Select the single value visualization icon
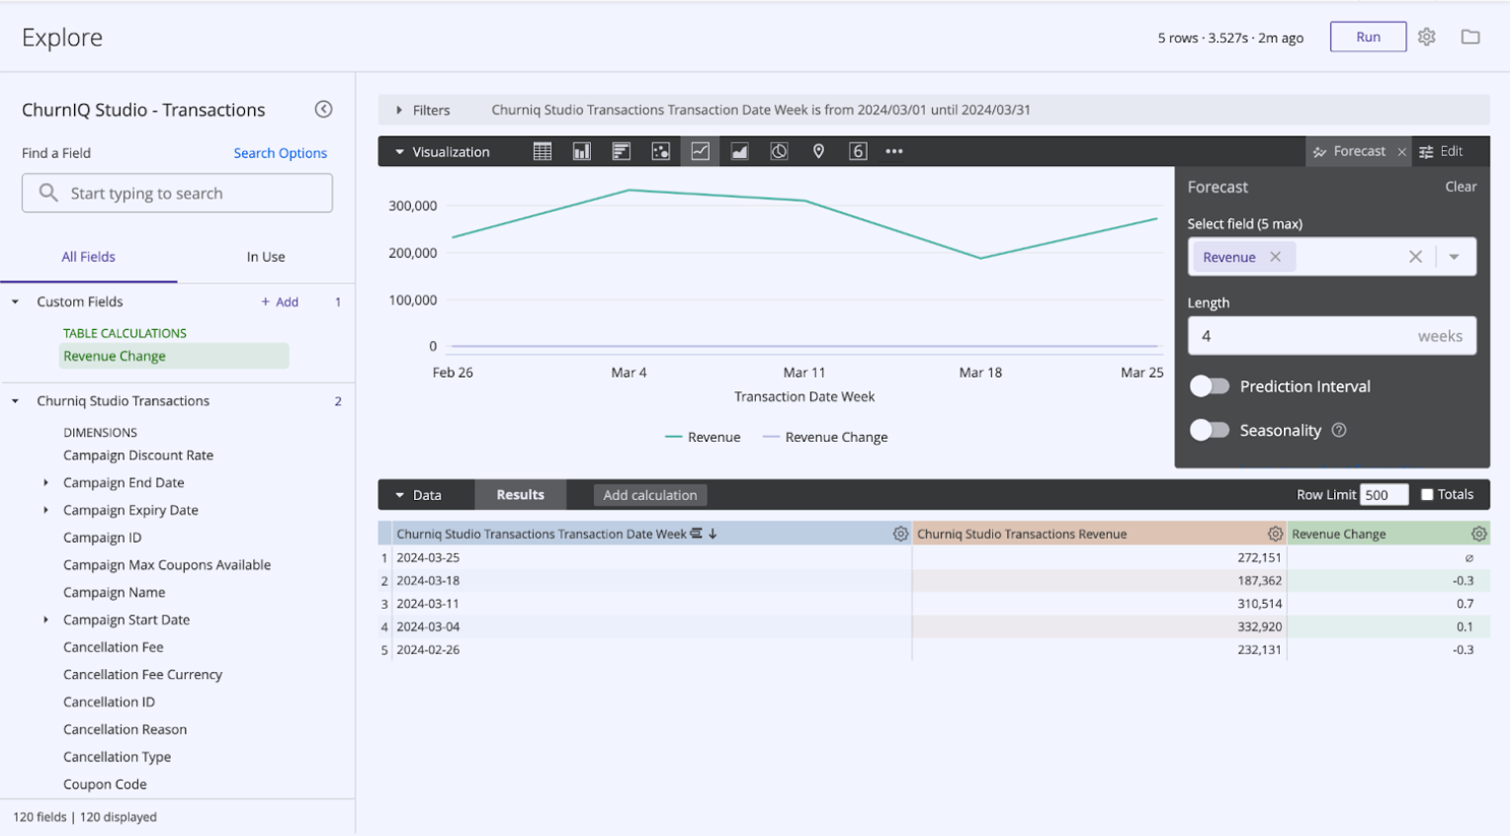This screenshot has height=836, width=1512. [x=858, y=151]
